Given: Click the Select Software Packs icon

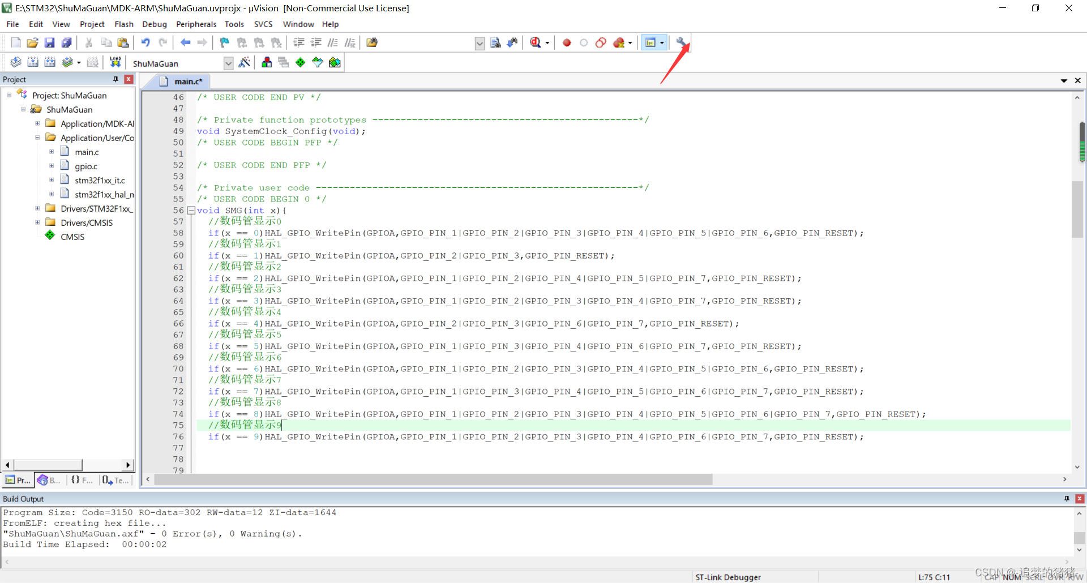Looking at the screenshot, I should [318, 62].
